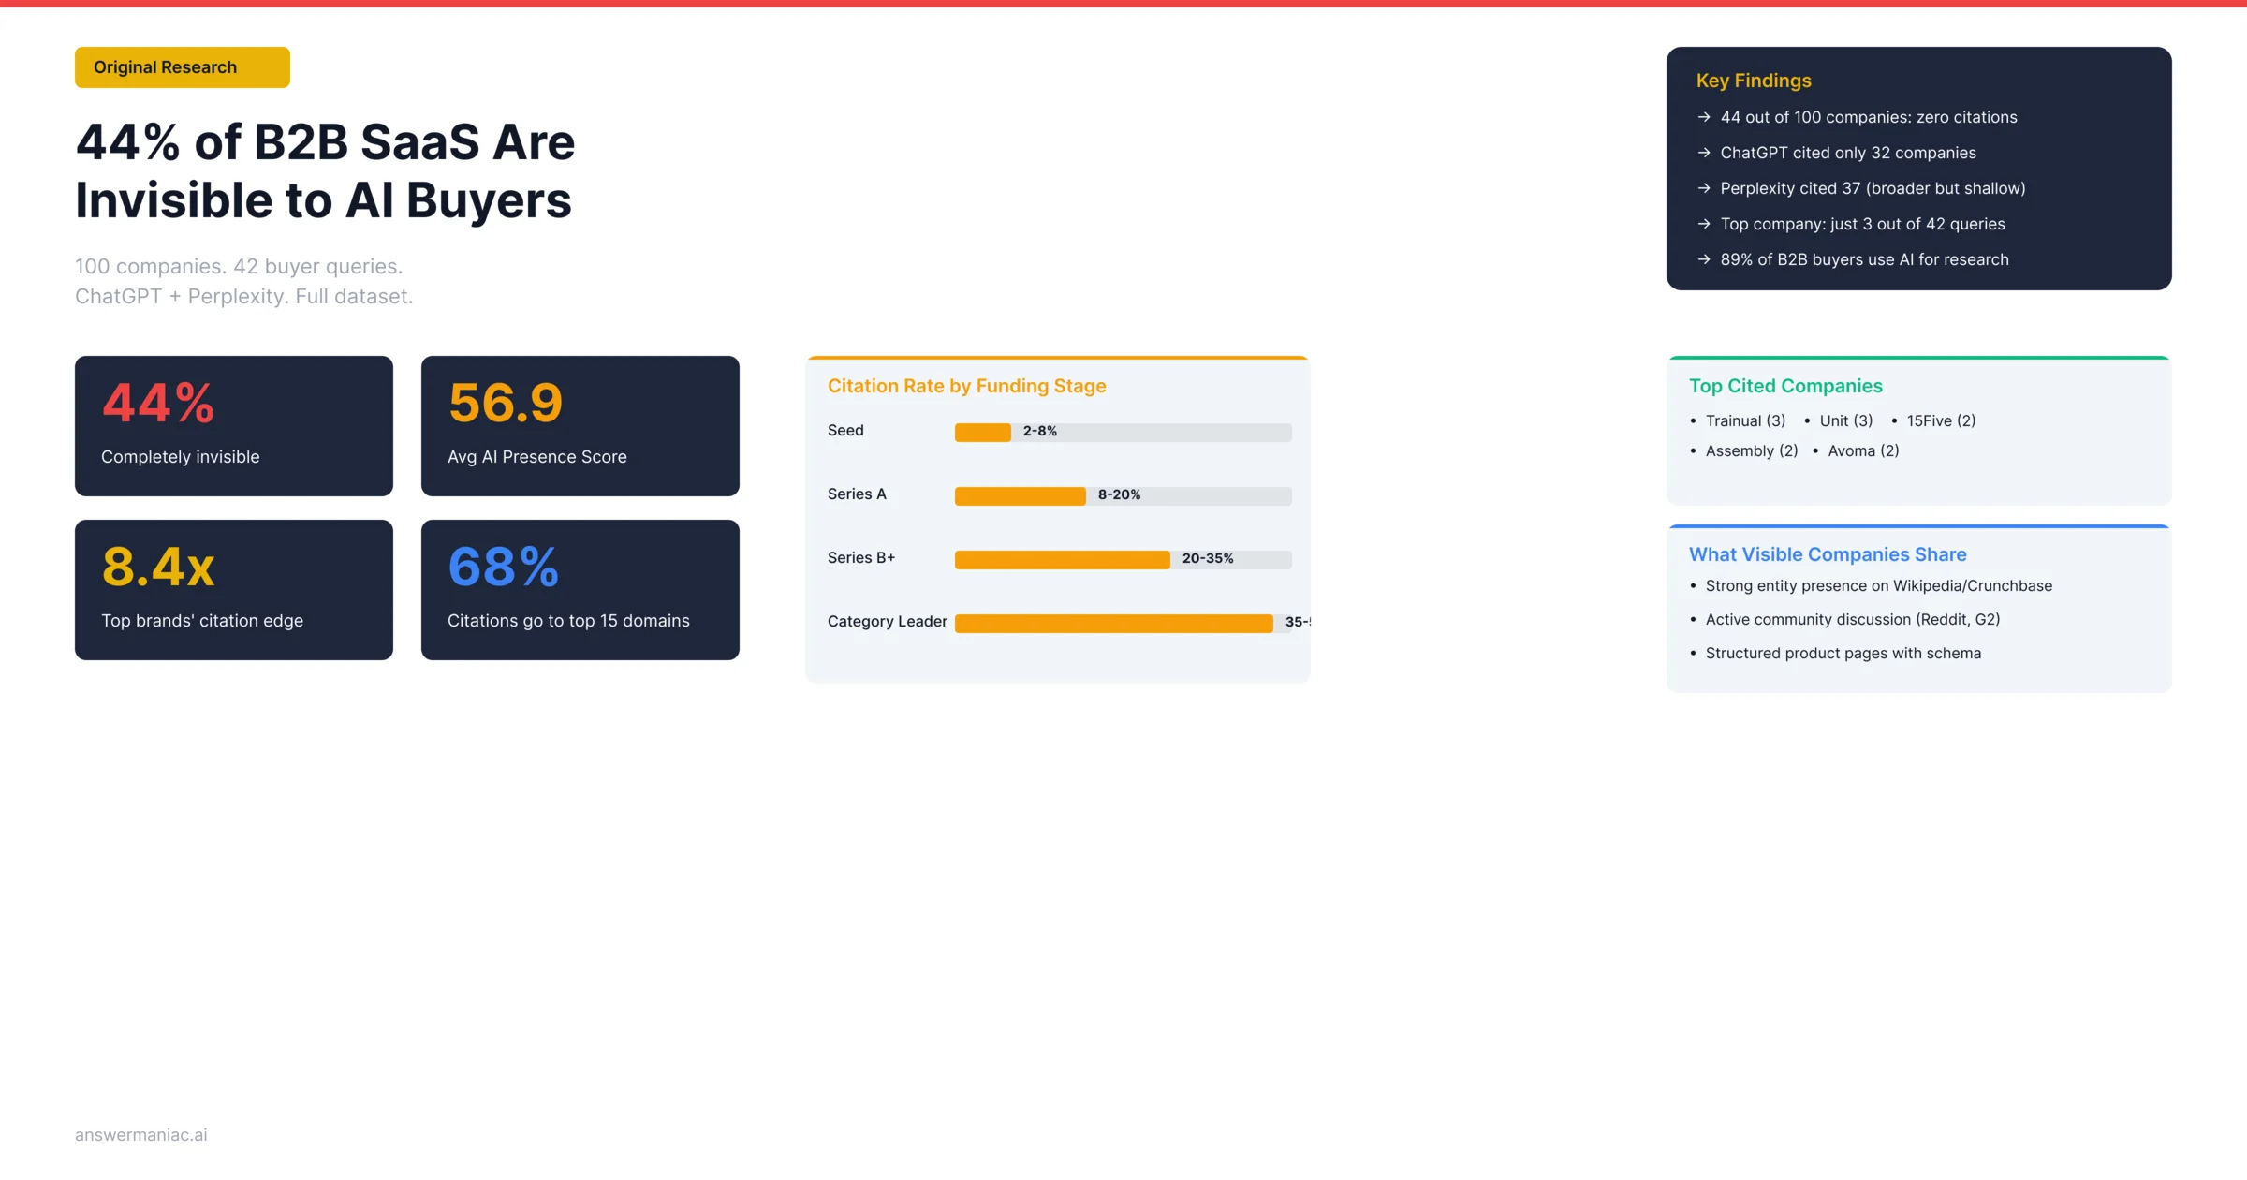Click 'Avoma (2)' in top cited list
Screen dimensions: 2247x1180
click(x=1864, y=451)
